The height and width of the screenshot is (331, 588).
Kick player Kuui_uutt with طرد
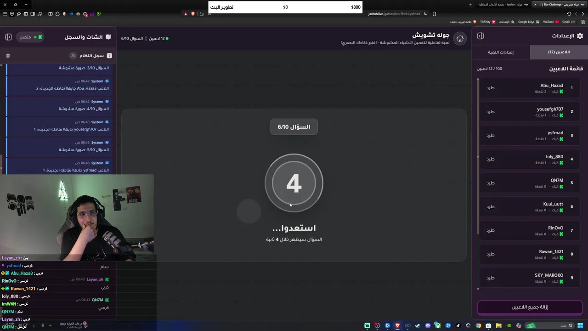[x=491, y=206]
